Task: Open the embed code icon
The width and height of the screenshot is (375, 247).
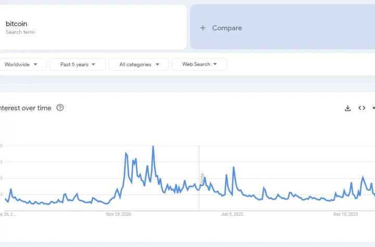Action: [361, 108]
